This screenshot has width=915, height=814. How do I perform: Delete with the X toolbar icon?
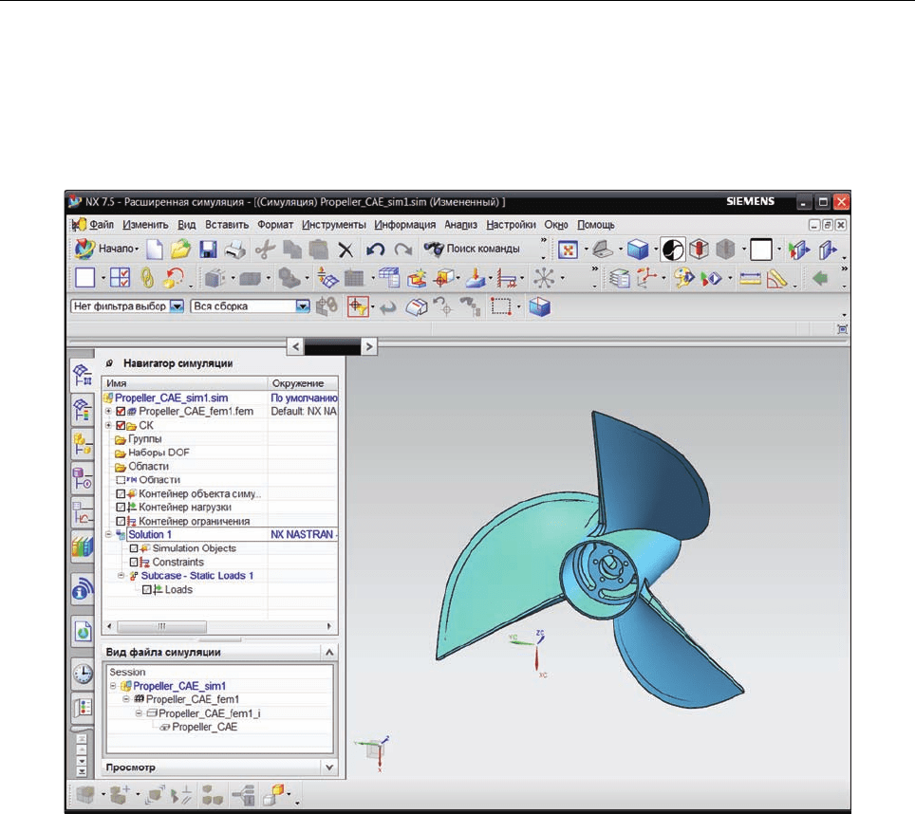tap(345, 250)
